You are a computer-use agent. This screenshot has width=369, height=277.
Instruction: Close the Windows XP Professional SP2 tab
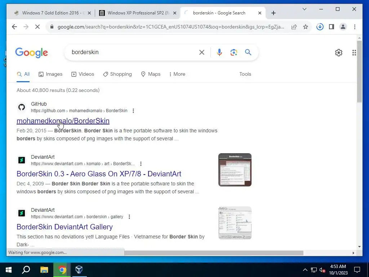pos(175,13)
